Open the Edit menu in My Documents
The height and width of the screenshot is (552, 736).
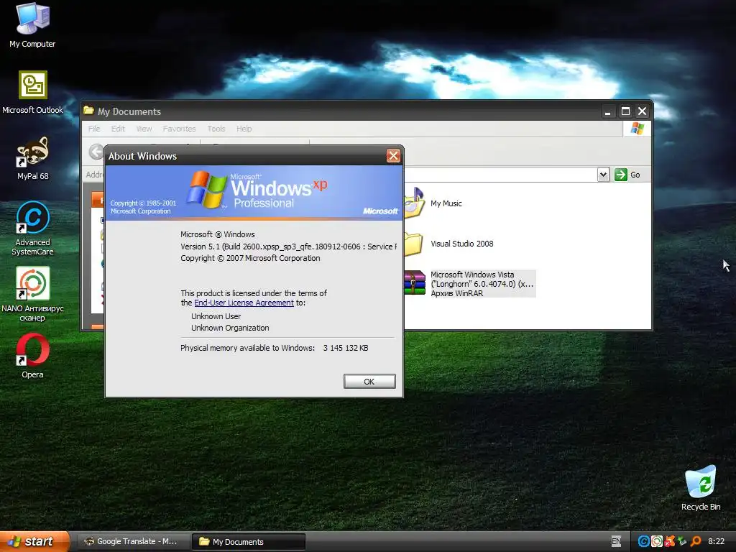[118, 129]
